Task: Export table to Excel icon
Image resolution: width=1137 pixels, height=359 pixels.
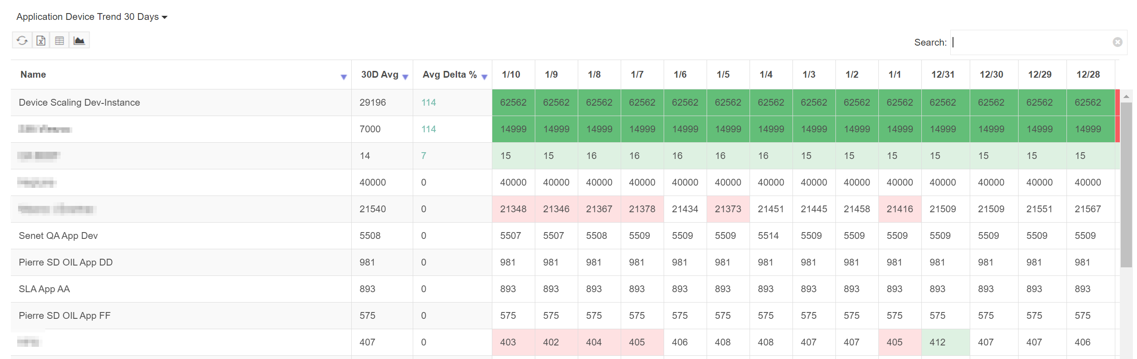Action: coord(41,41)
